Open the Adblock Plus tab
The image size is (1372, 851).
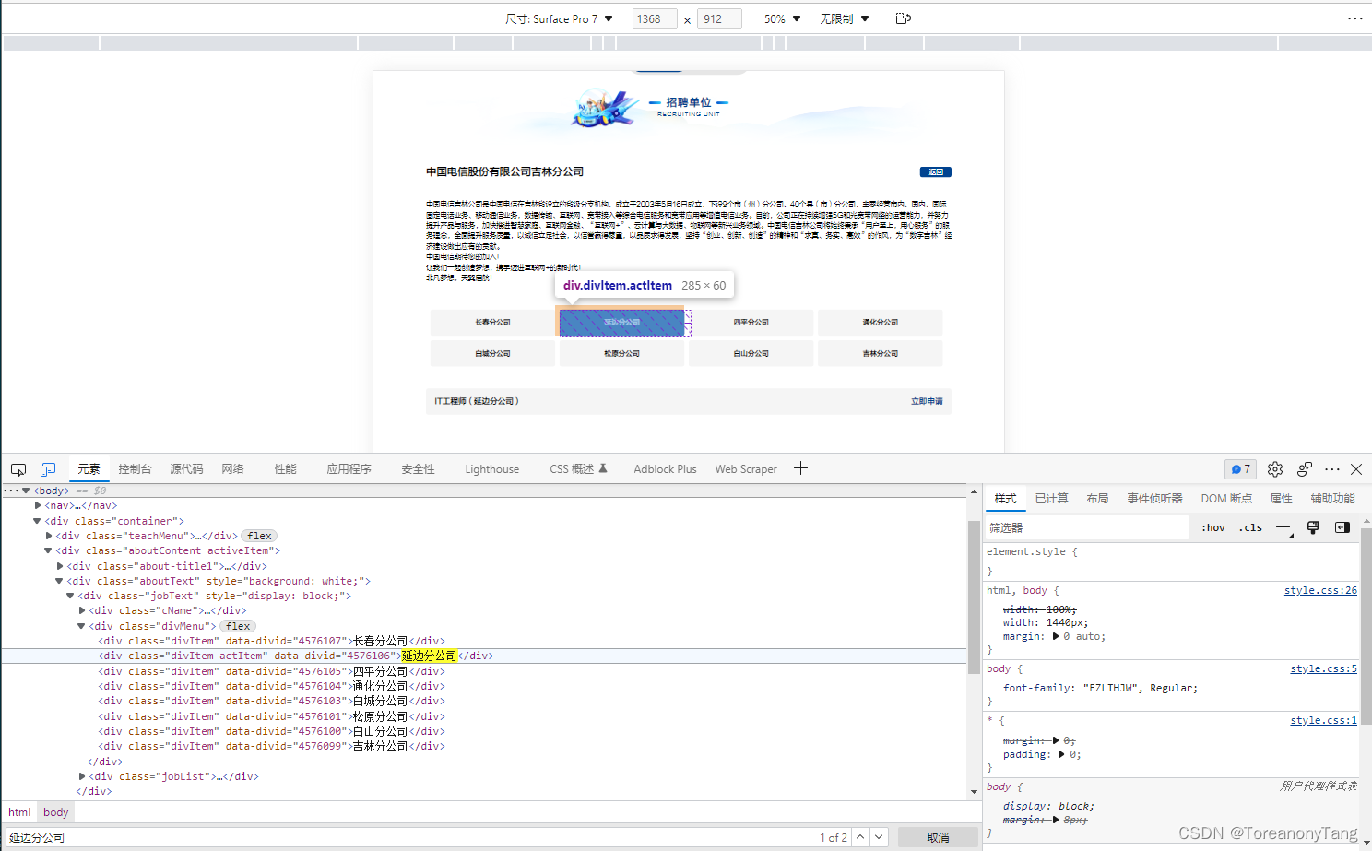[x=665, y=469]
